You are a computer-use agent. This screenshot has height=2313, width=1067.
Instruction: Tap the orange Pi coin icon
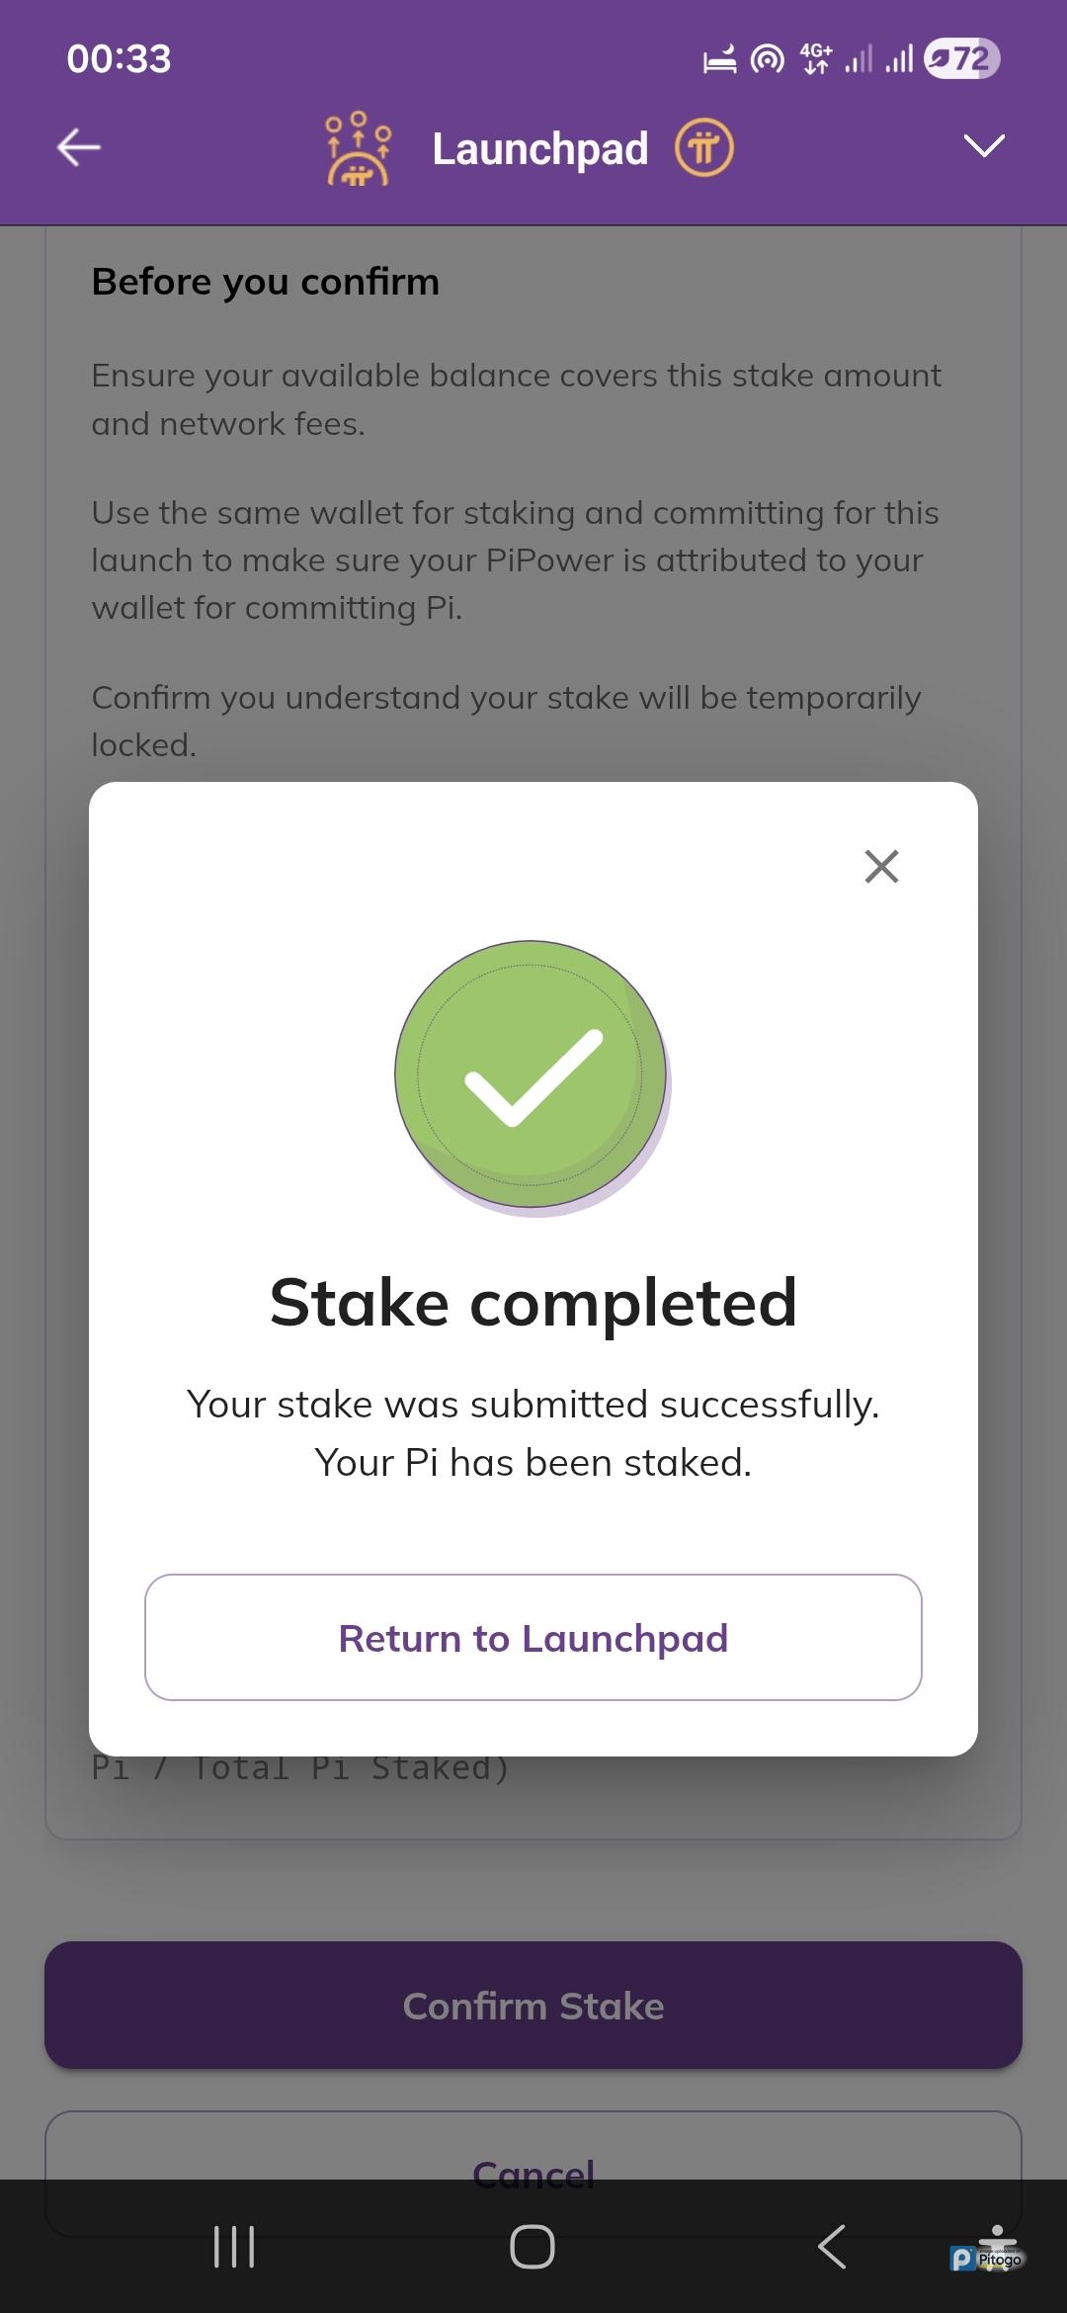(x=703, y=148)
